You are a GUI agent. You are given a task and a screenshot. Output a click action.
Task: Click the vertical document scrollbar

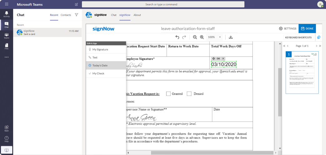coord(280,92)
